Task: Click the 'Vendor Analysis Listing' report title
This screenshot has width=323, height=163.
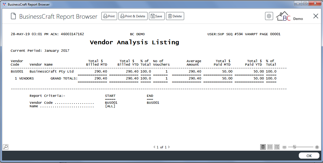Action: coord(135,42)
